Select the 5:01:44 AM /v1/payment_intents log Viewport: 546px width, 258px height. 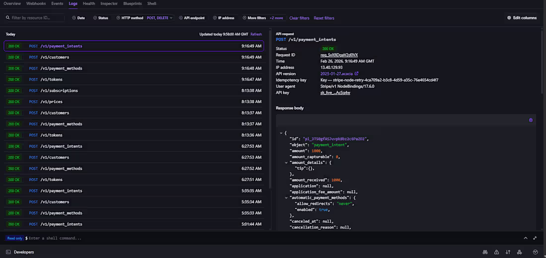pos(134,224)
